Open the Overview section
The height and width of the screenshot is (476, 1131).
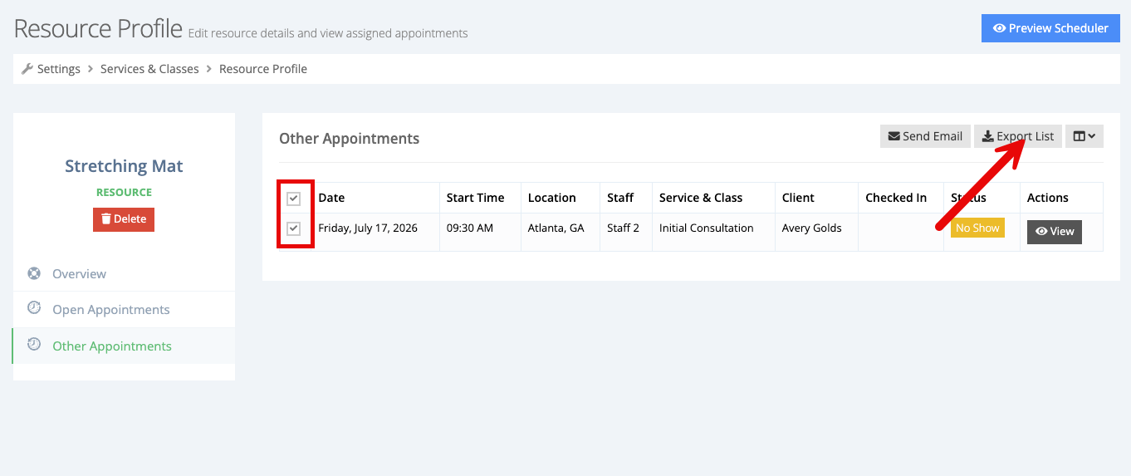pyautogui.click(x=124, y=273)
